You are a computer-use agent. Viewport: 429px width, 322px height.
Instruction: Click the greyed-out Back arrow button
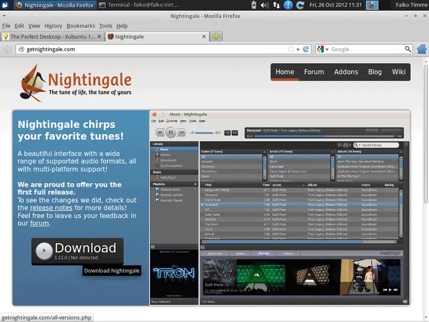click(x=7, y=49)
